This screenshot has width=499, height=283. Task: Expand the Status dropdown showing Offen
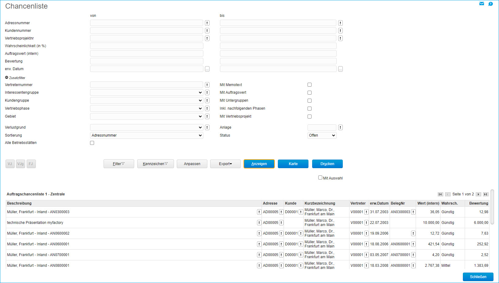(322, 135)
